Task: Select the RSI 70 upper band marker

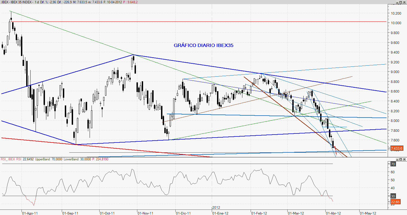Action: 393,164
